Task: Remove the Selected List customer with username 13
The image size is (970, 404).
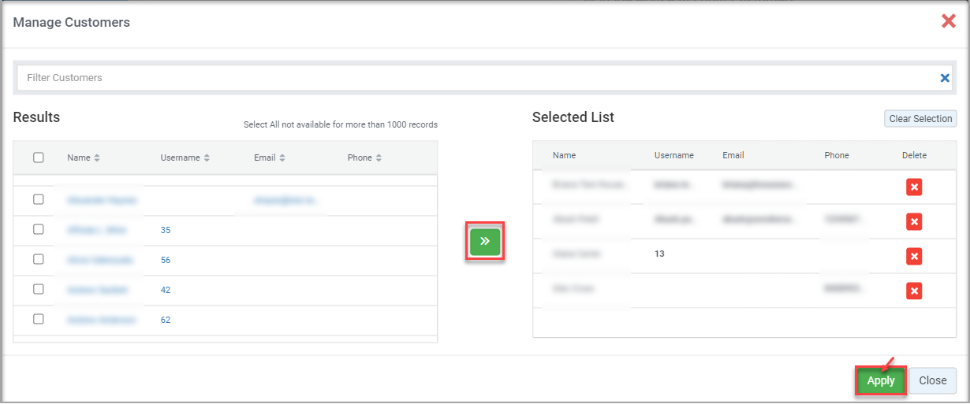Action: point(914,256)
